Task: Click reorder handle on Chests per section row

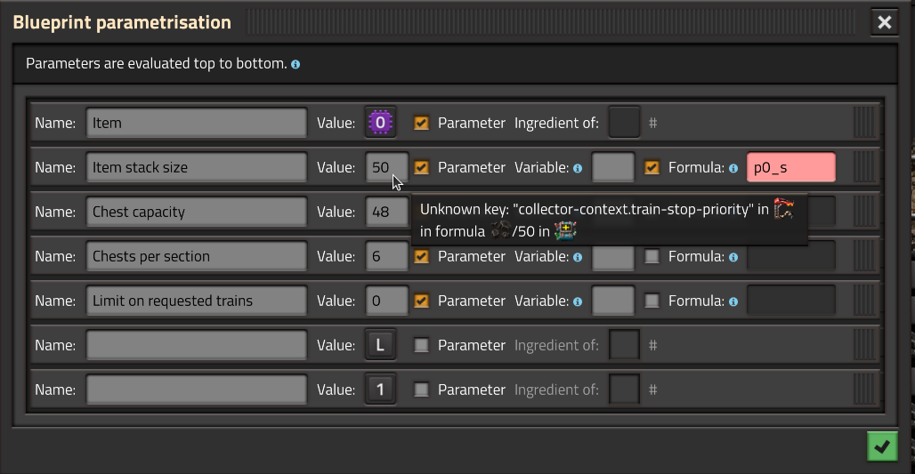Action: [864, 256]
